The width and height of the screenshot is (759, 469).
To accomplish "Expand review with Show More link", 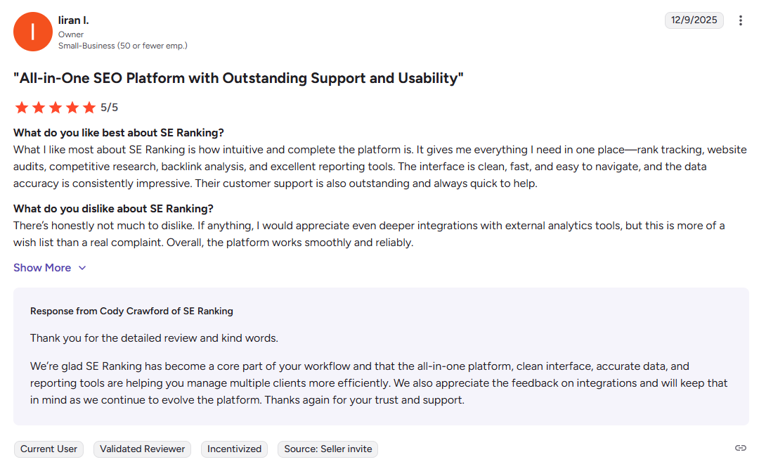I will [x=42, y=268].
